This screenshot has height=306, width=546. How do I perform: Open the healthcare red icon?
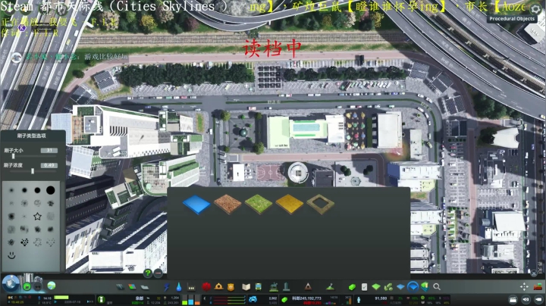click(206, 287)
